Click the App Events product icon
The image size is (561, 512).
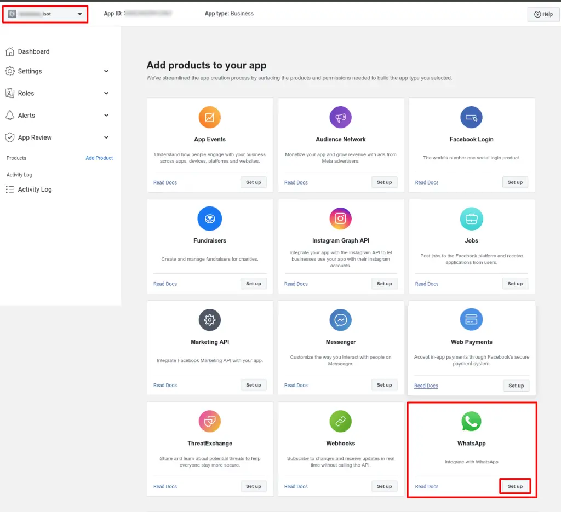210,117
